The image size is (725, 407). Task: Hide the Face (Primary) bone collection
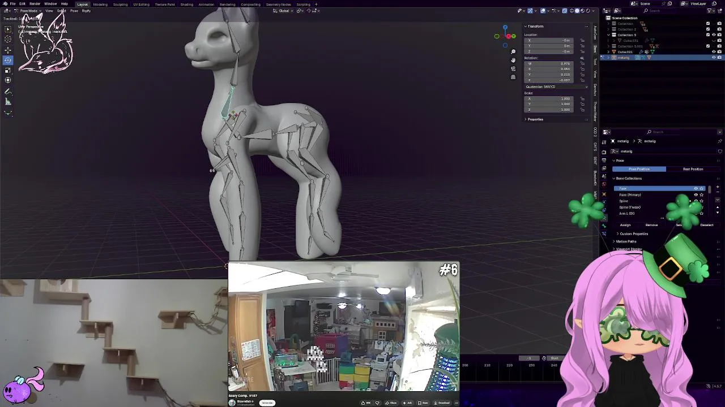tap(696, 194)
